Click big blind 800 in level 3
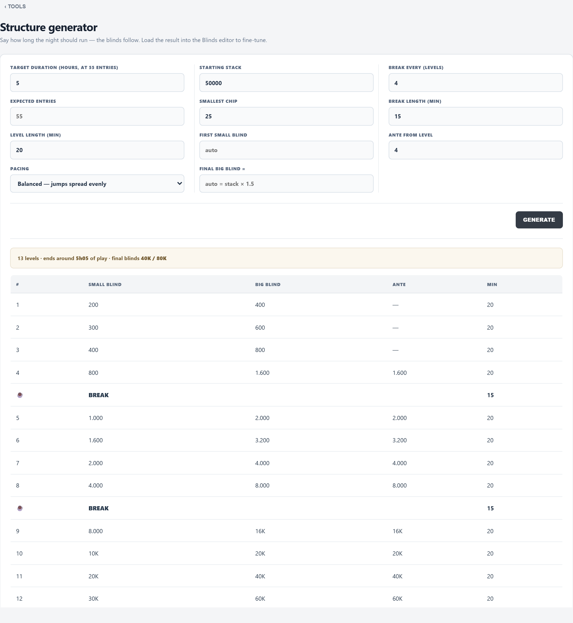The image size is (573, 623). 260,350
